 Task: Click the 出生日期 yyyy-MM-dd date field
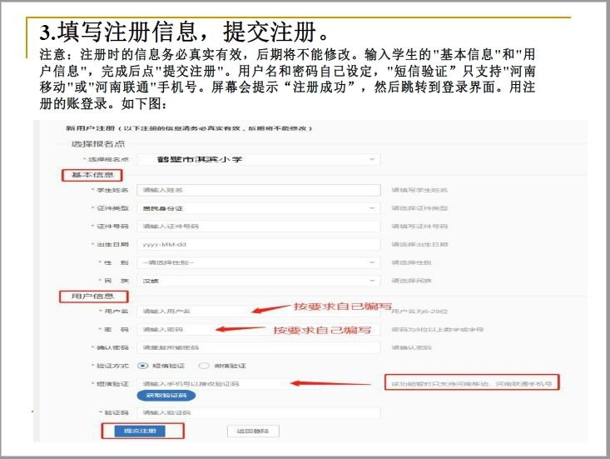(258, 244)
